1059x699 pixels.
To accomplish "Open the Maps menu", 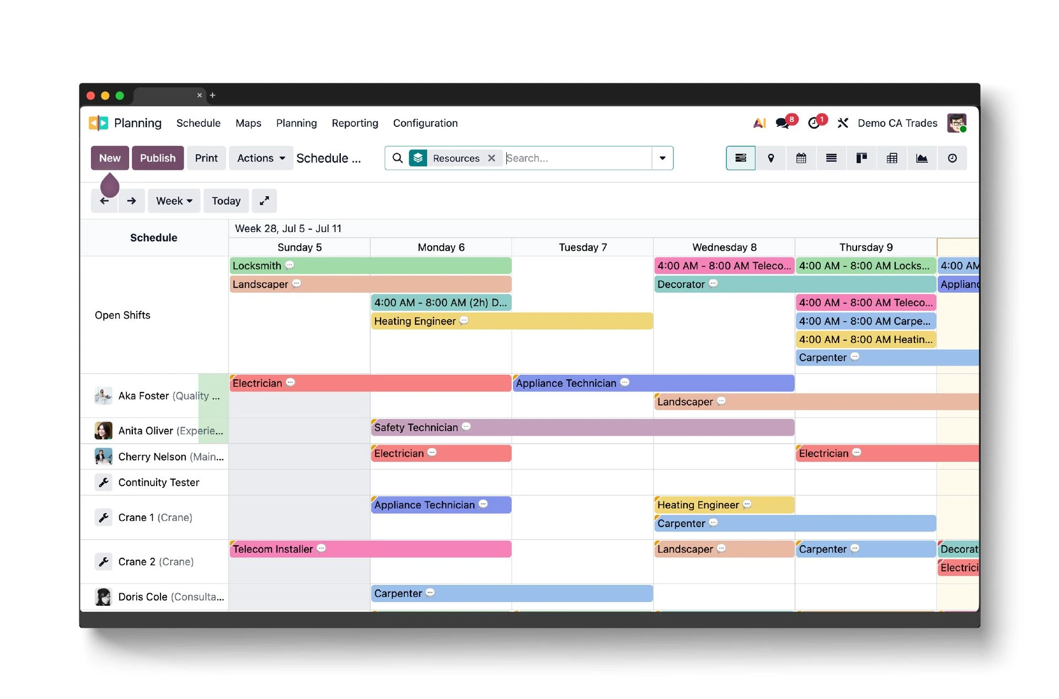I will click(248, 123).
